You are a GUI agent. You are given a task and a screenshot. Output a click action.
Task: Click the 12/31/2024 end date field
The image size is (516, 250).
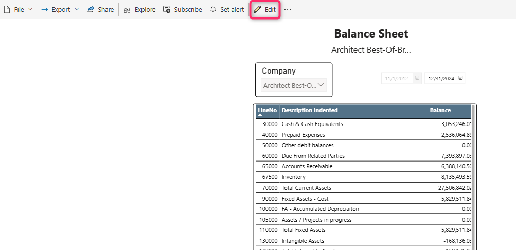tap(441, 78)
